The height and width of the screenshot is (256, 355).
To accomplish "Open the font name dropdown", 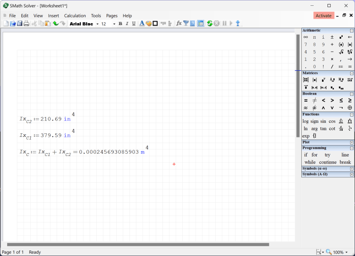I will [98, 24].
